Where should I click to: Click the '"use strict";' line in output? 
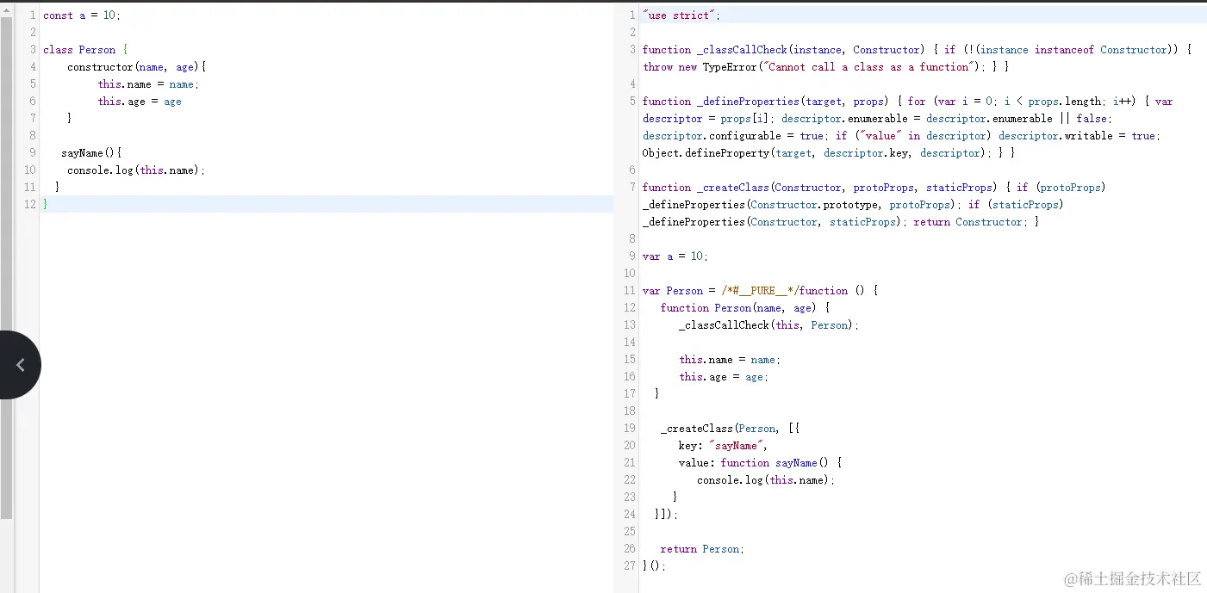[x=681, y=15]
